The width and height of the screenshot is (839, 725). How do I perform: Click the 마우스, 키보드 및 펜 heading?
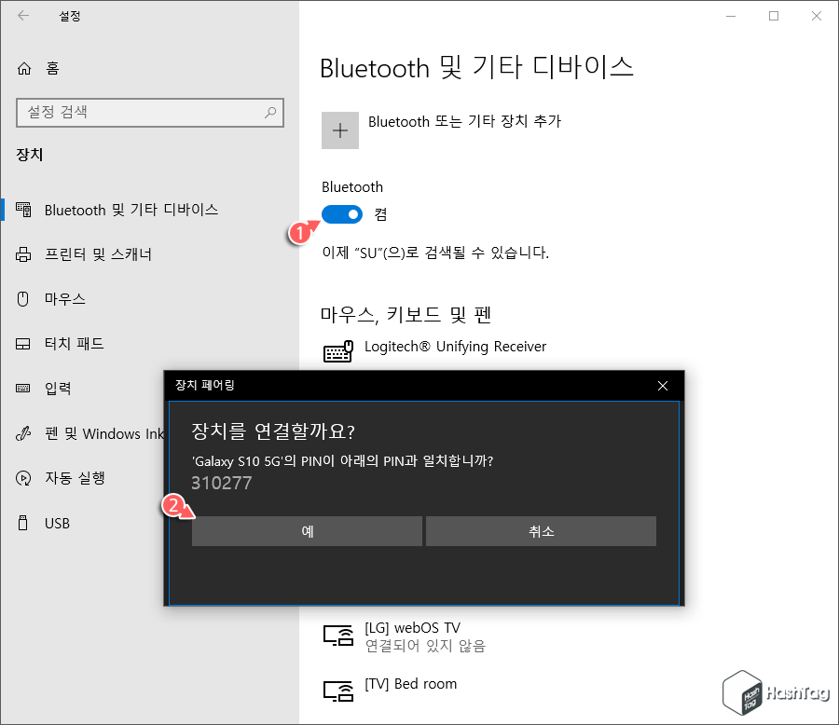click(406, 315)
